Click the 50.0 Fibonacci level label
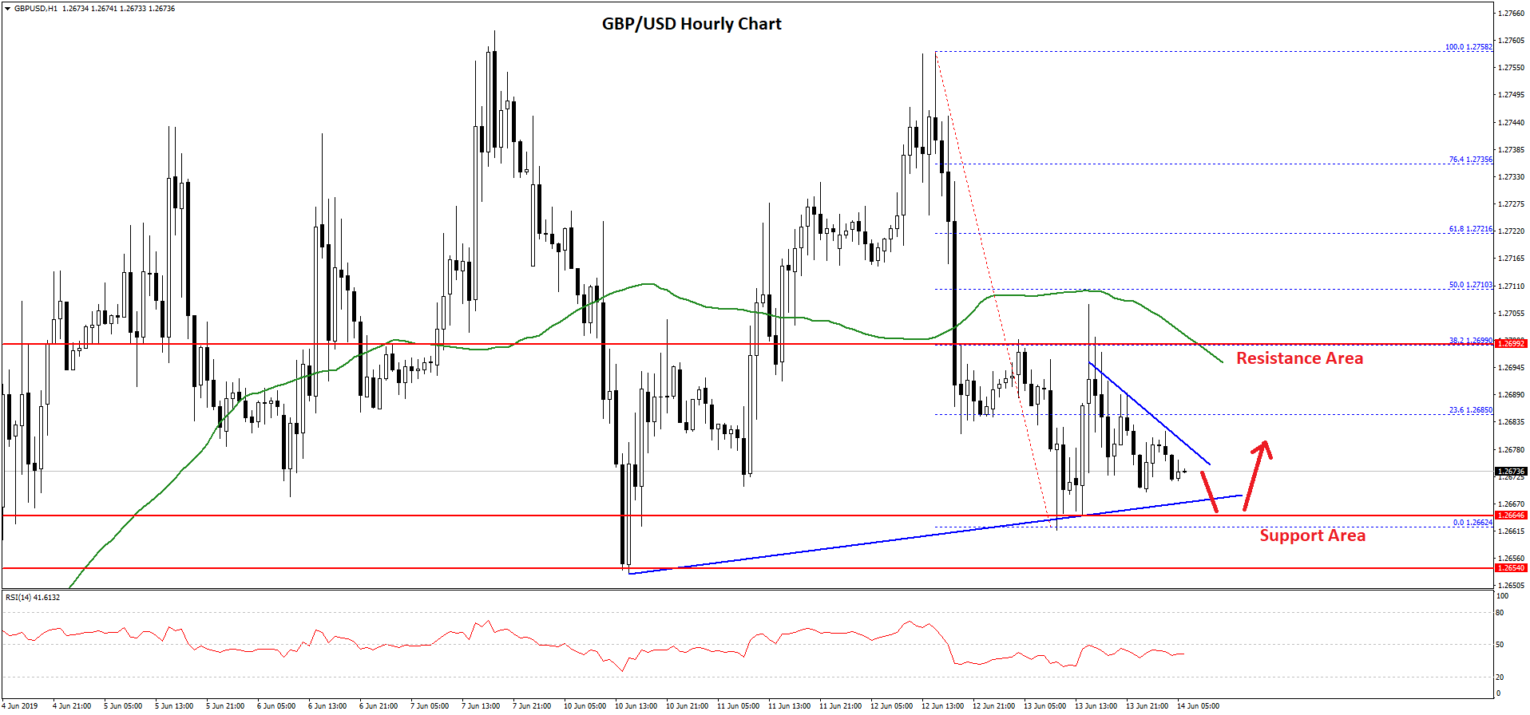This screenshot has height=715, width=1530. click(x=1470, y=285)
